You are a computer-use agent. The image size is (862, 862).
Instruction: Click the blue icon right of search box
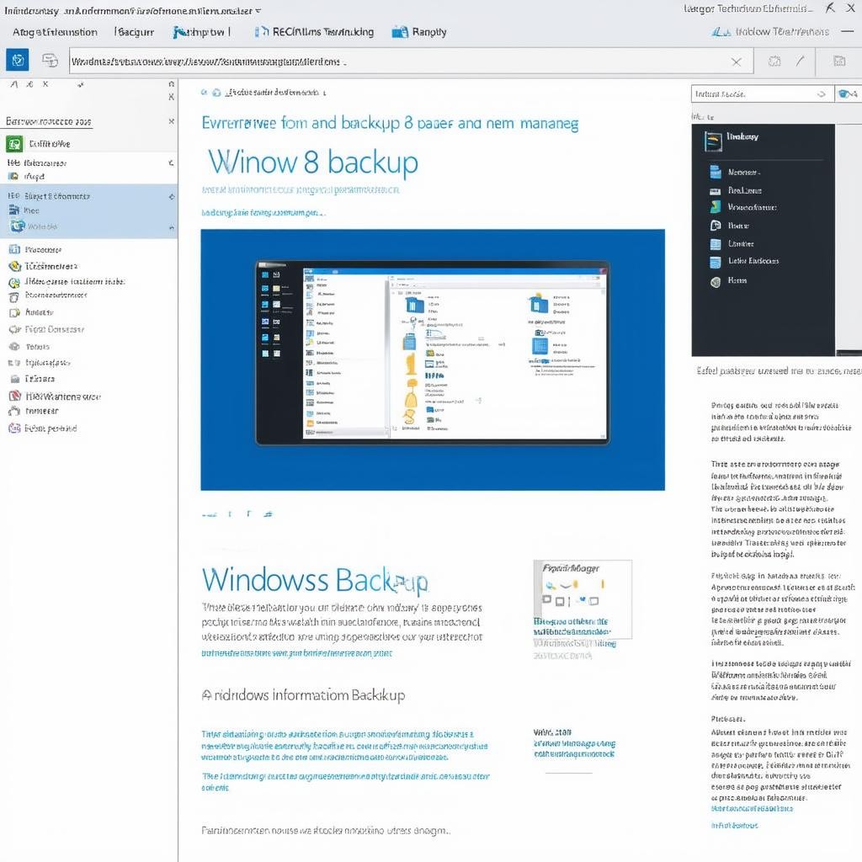click(847, 94)
